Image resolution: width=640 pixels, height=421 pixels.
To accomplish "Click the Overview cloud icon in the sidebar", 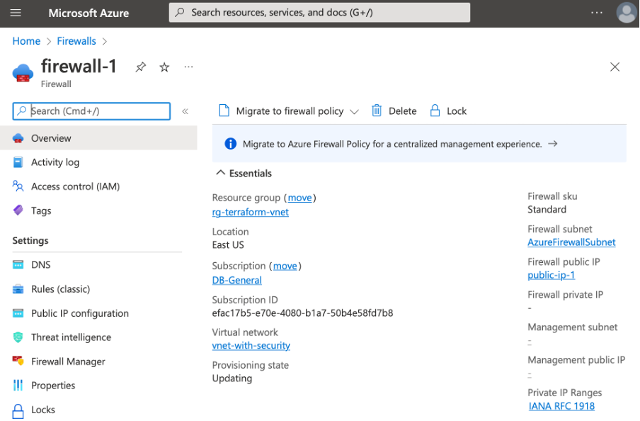I will tap(18, 138).
